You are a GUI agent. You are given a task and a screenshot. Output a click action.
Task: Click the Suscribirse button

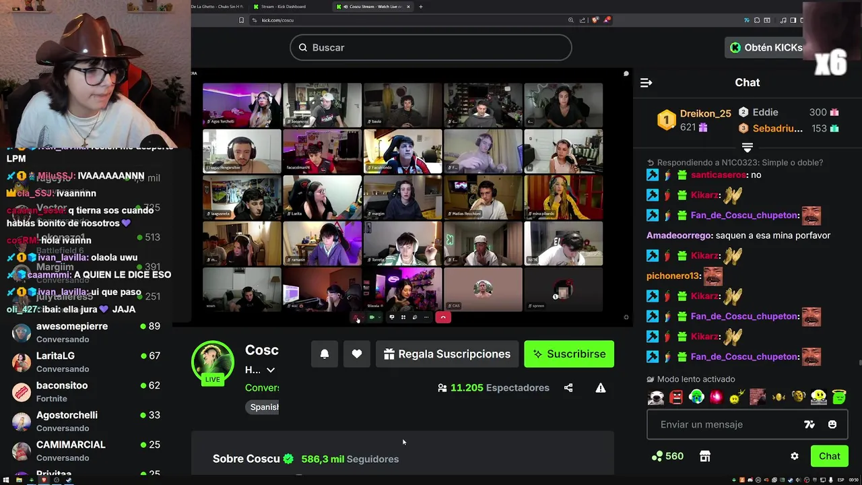tap(569, 354)
